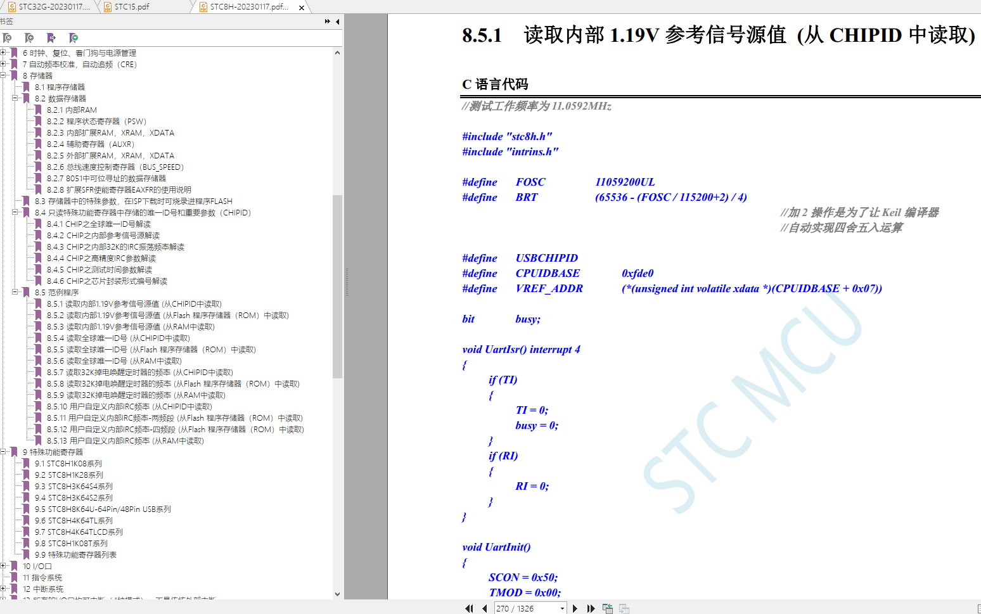Open bookmark 8.2.4 辅助寄存器 (AUXR)
Viewport: 981px width, 614px height.
91,144
